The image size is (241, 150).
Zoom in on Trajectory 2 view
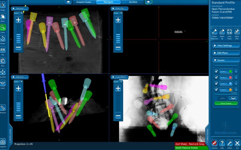(x=18, y=20)
